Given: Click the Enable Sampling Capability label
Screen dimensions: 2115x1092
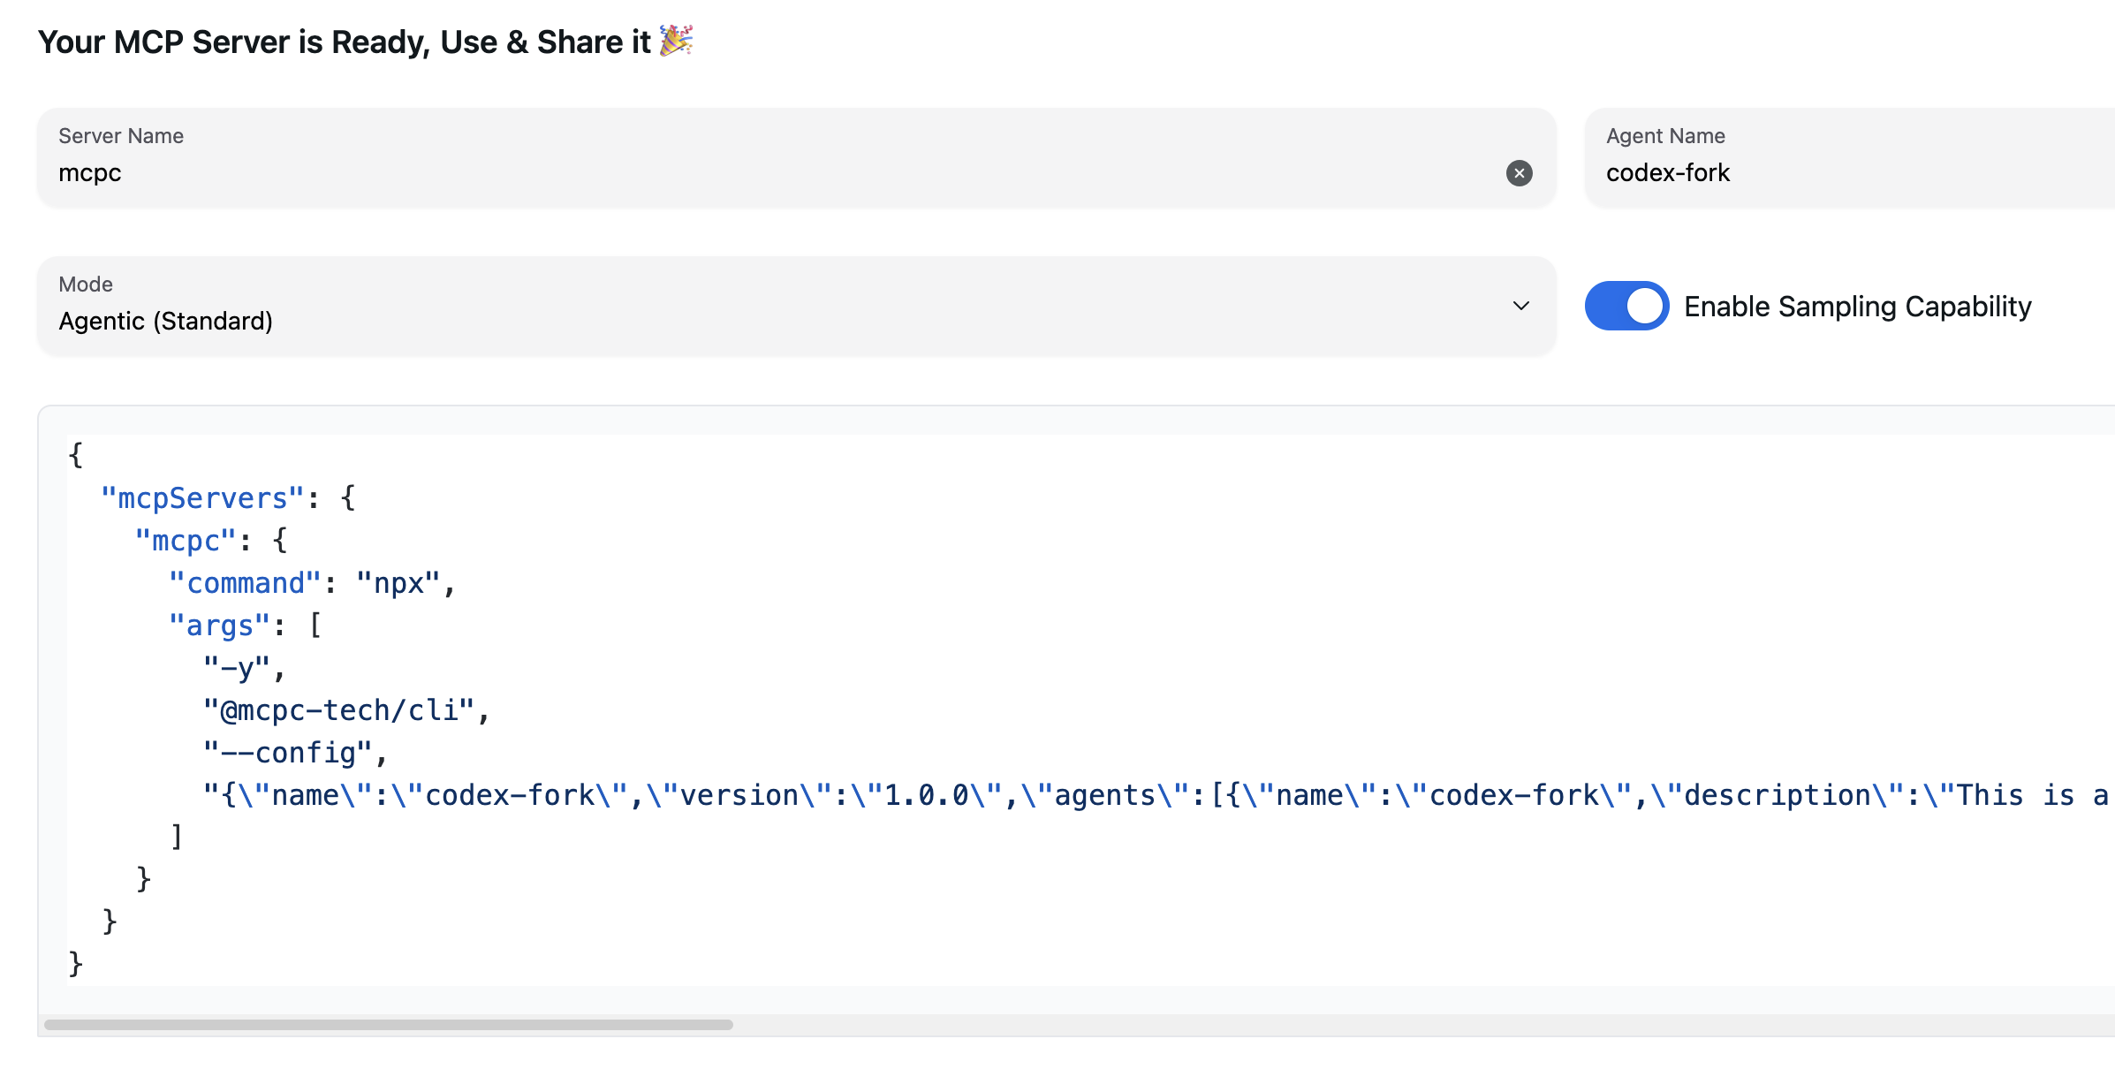Looking at the screenshot, I should pyautogui.click(x=1857, y=307).
